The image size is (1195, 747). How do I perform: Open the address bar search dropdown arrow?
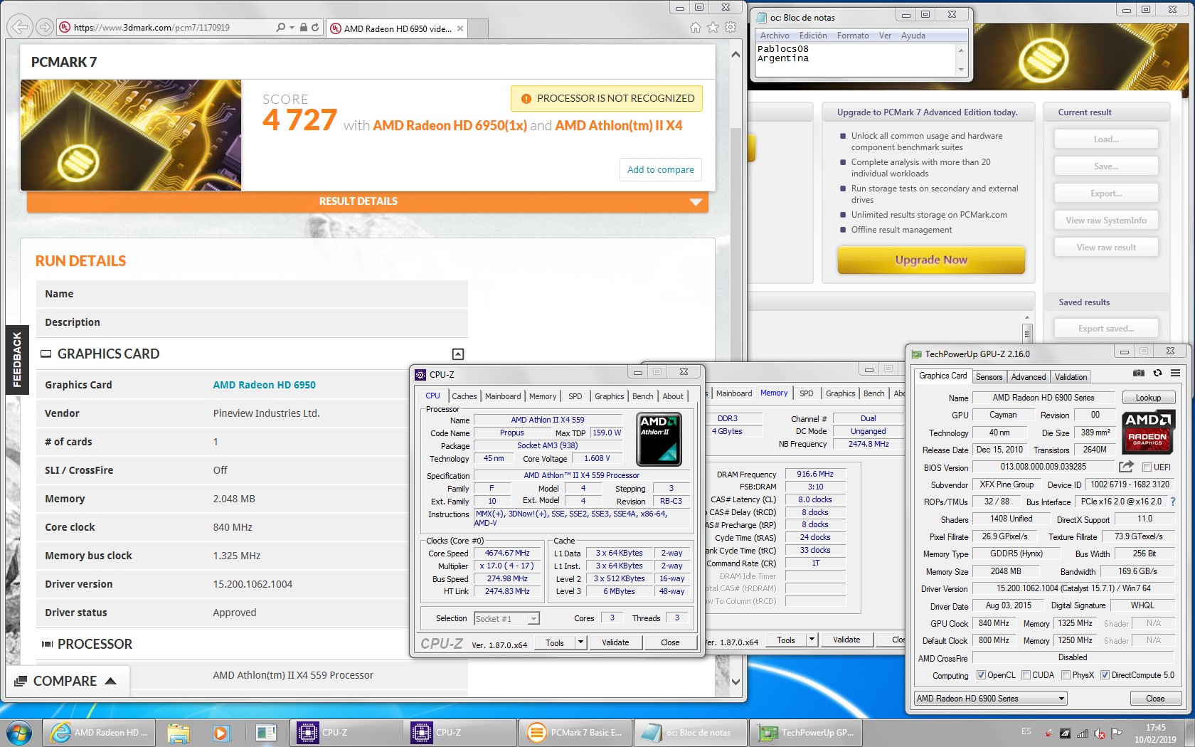click(x=292, y=27)
